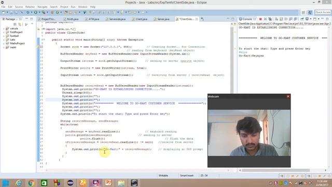The image size is (332, 187).
Task: Open the Open Console dropdown arrow
Action: click(319, 19)
